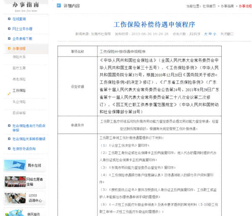
Task: Click orange bullet icon beside 办事流程
Action: tap(9, 48)
